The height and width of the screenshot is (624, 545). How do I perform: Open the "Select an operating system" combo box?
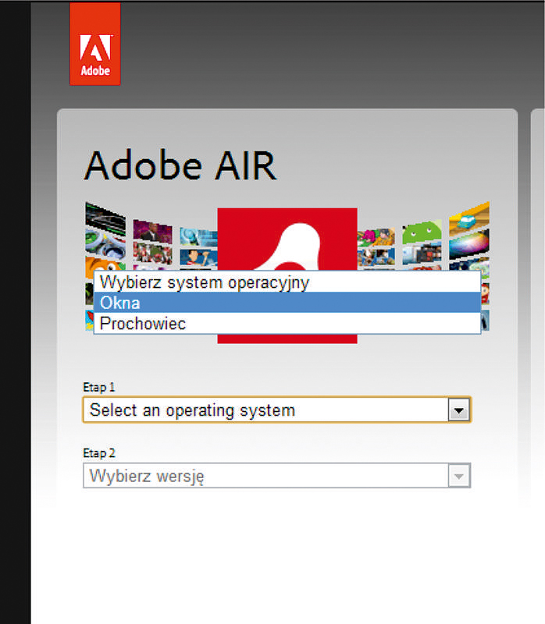[x=265, y=409]
